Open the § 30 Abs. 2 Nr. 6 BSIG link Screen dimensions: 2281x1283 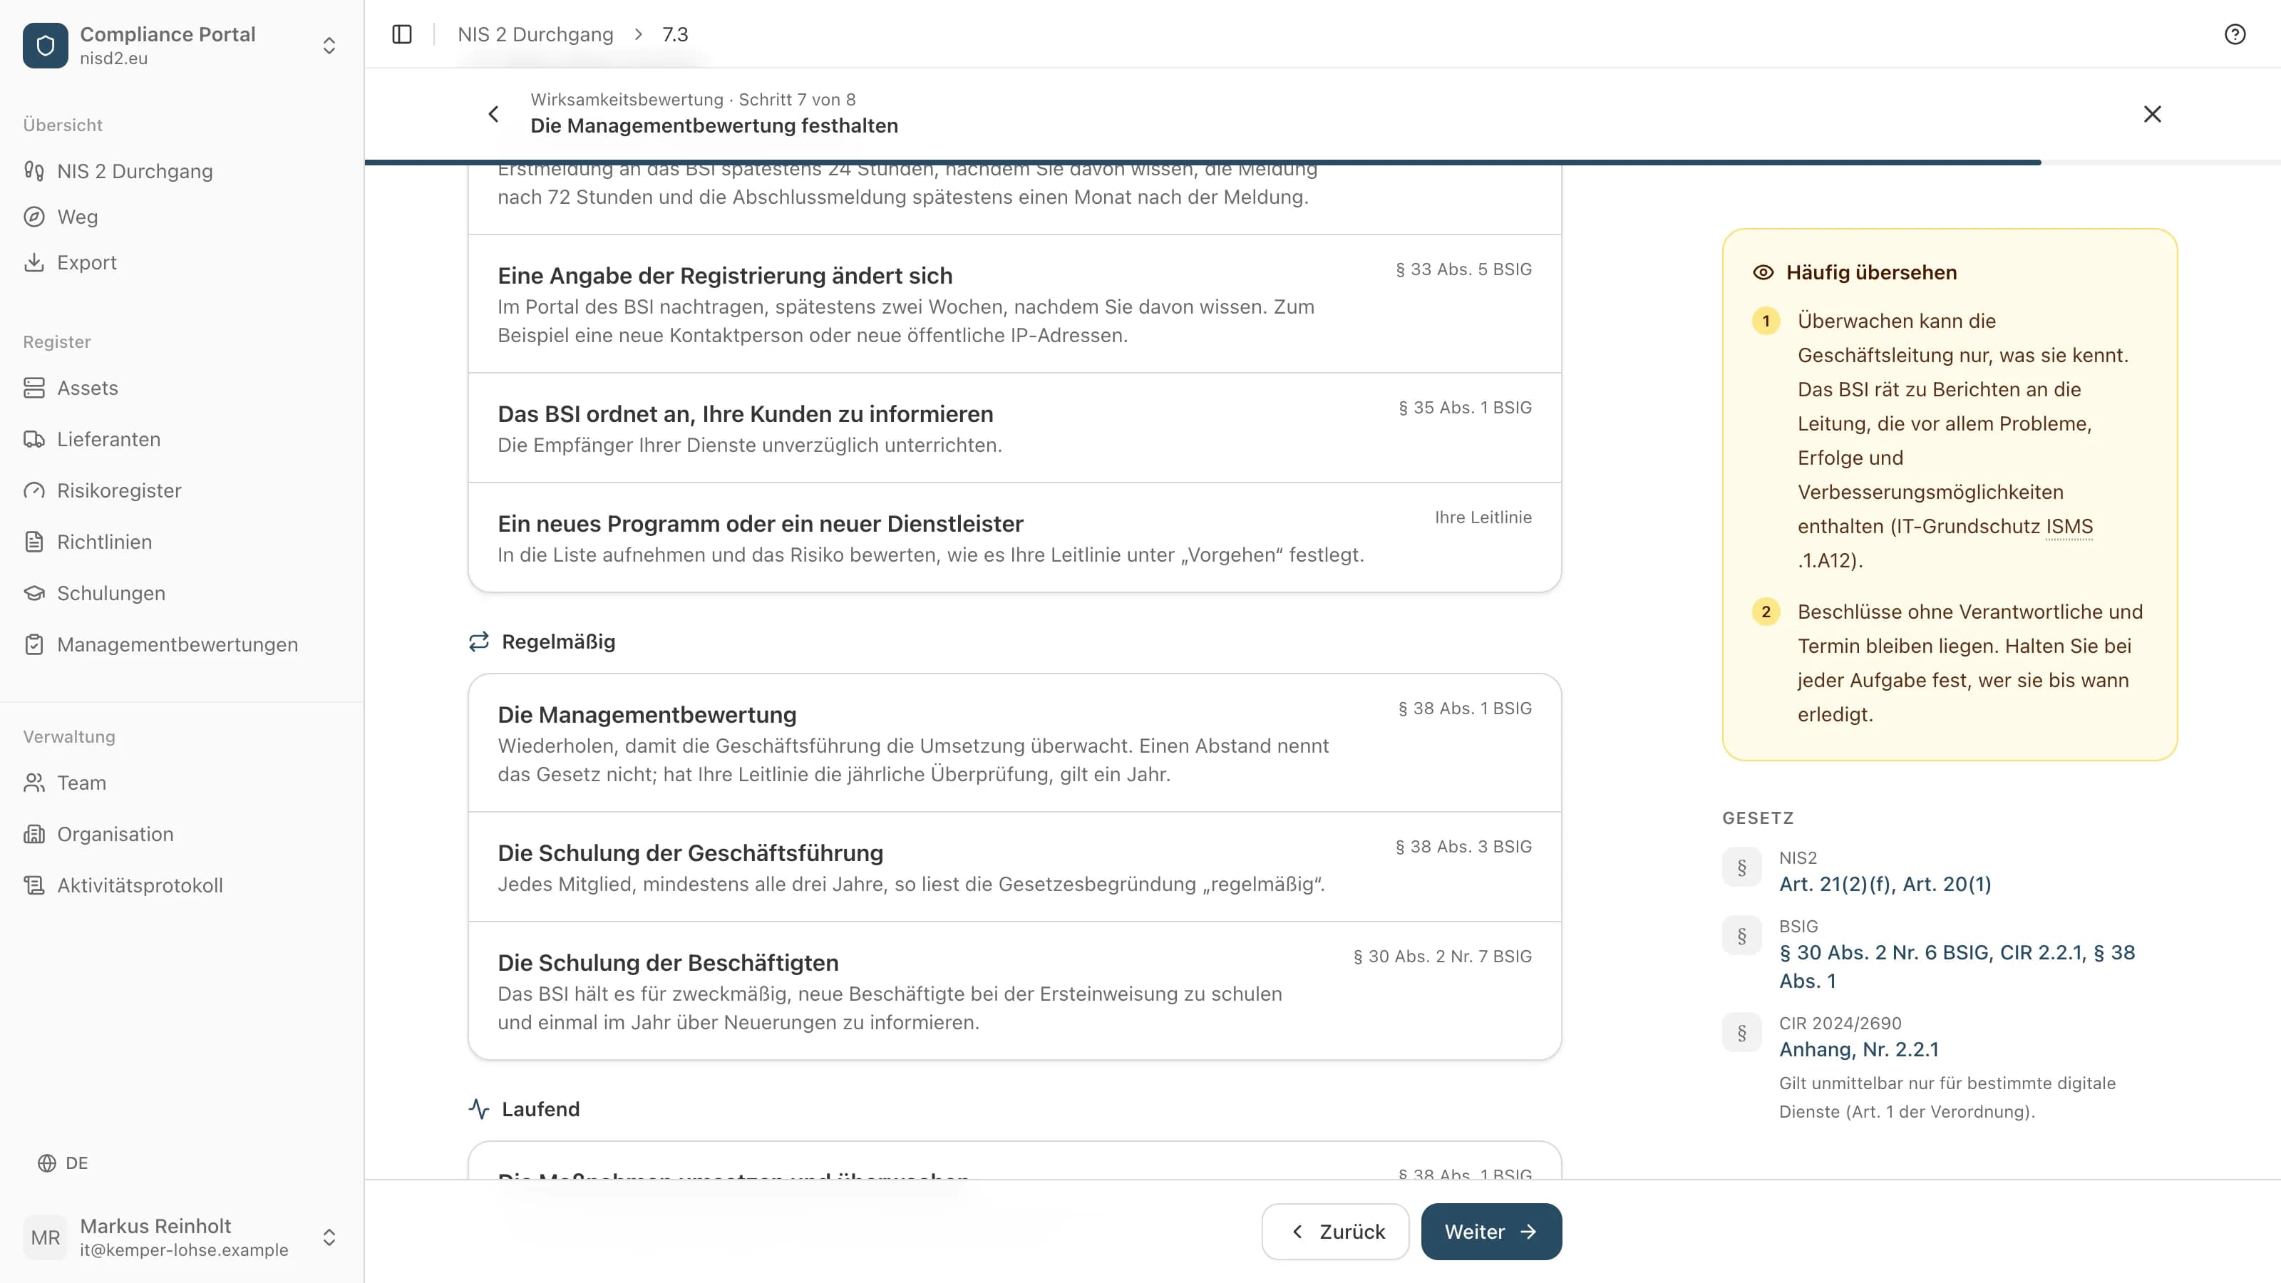(x=1957, y=966)
